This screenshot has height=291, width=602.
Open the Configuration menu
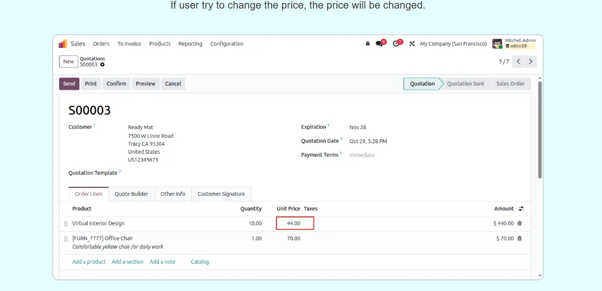tap(227, 44)
